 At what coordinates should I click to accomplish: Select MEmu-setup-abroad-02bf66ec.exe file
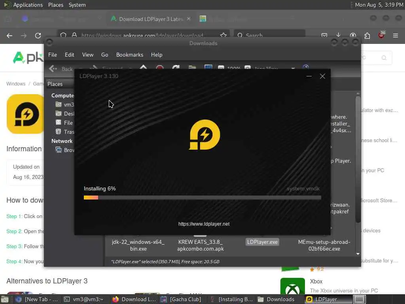[324, 245]
